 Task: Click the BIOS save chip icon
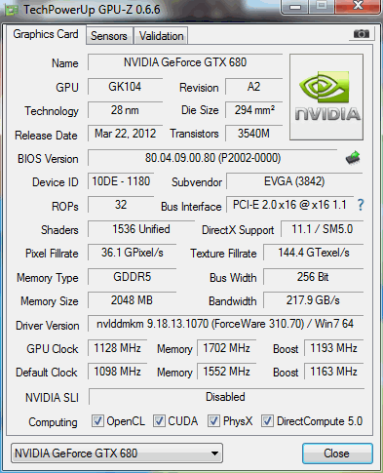click(x=353, y=158)
